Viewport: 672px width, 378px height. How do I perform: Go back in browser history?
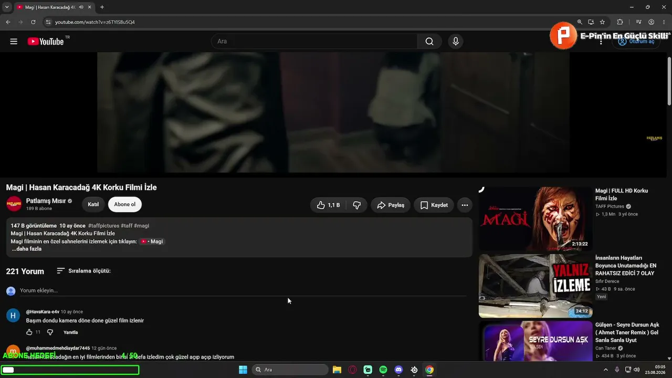click(8, 22)
